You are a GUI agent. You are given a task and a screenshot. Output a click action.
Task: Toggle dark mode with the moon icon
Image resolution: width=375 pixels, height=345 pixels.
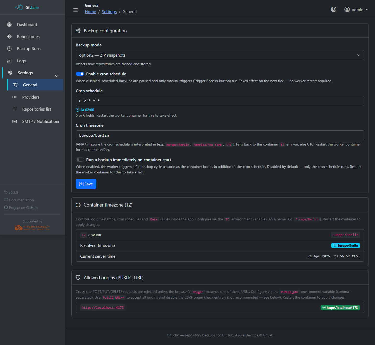coord(333,10)
